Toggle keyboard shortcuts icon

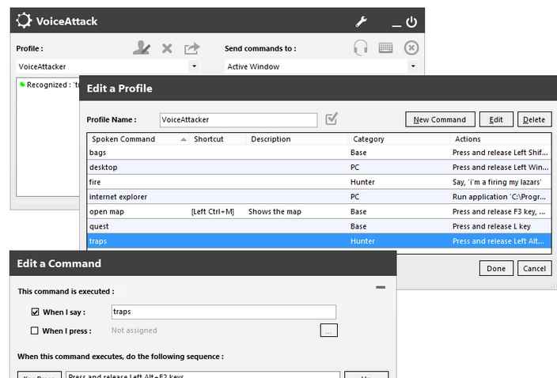tap(385, 48)
